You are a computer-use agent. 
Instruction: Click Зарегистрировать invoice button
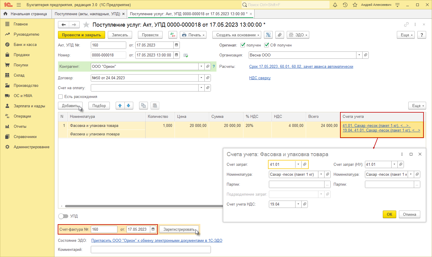(x=179, y=229)
